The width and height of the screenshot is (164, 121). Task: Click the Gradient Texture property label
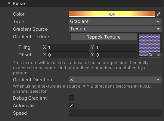point(31,37)
